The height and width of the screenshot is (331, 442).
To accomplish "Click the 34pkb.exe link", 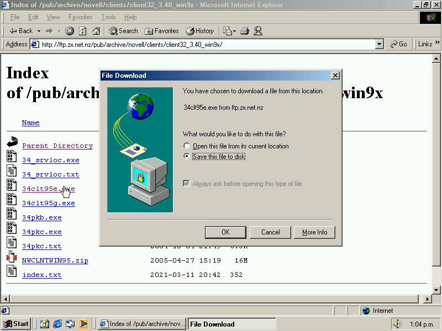I will pos(42,217).
